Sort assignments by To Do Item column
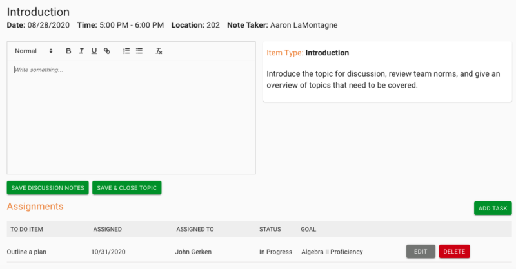 coord(26,229)
